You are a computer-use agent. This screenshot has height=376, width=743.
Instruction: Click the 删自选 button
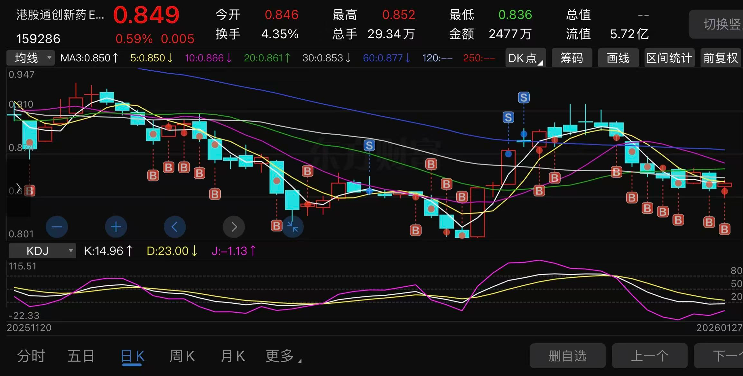pos(567,356)
